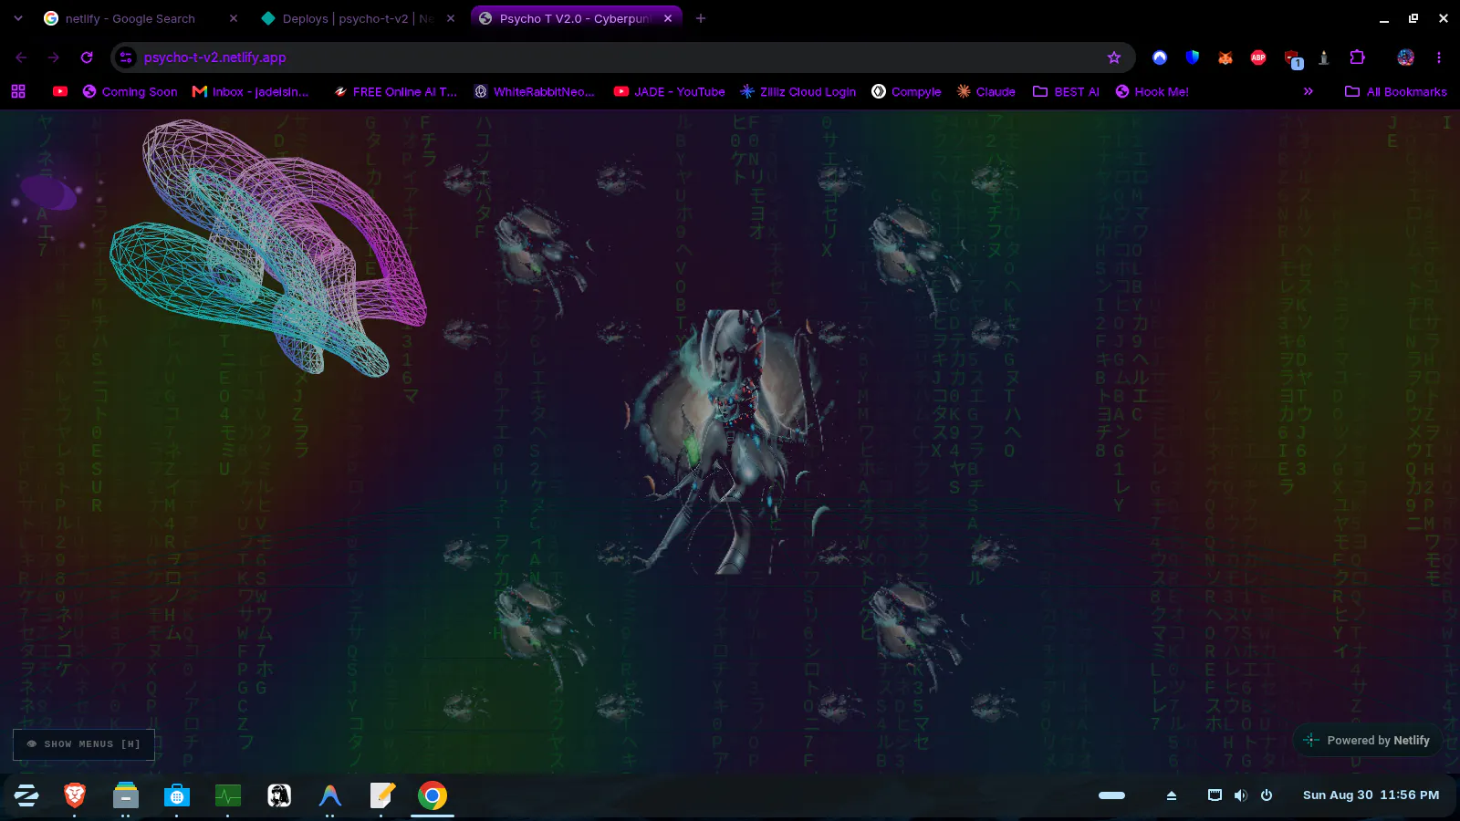Open the Zorin start menu
This screenshot has width=1460, height=821.
(26, 795)
